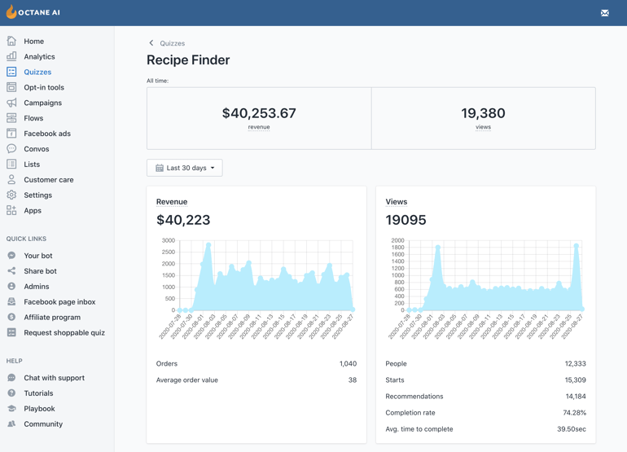Open the Tutorials help link

point(38,393)
